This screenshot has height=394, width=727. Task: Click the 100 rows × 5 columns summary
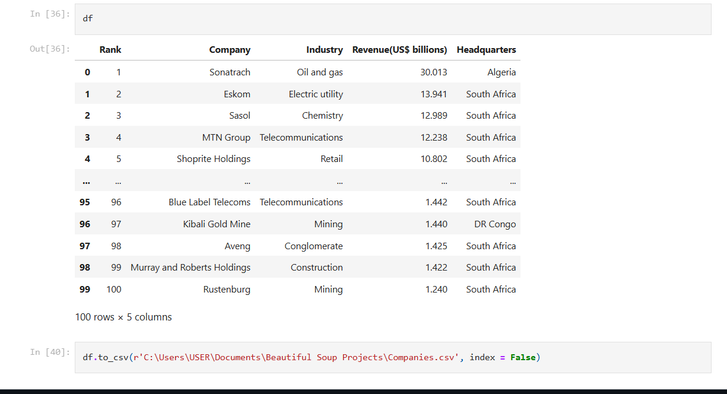tap(123, 317)
